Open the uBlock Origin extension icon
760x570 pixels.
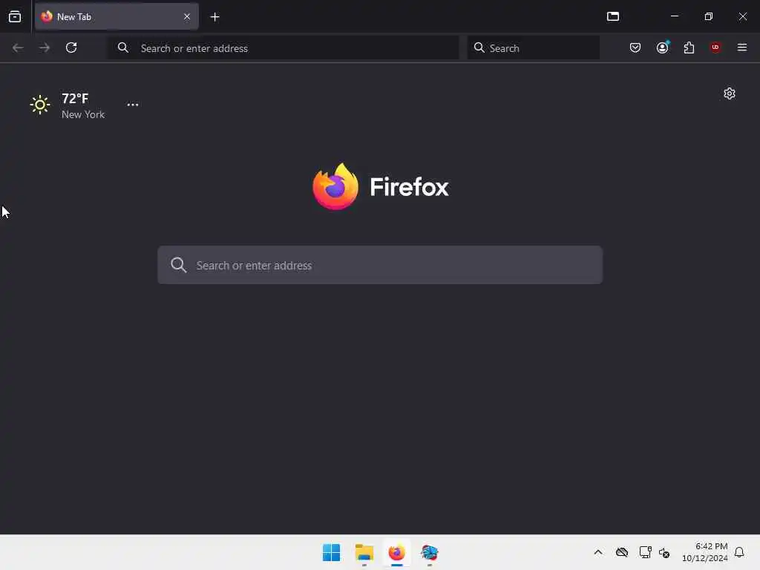[715, 47]
